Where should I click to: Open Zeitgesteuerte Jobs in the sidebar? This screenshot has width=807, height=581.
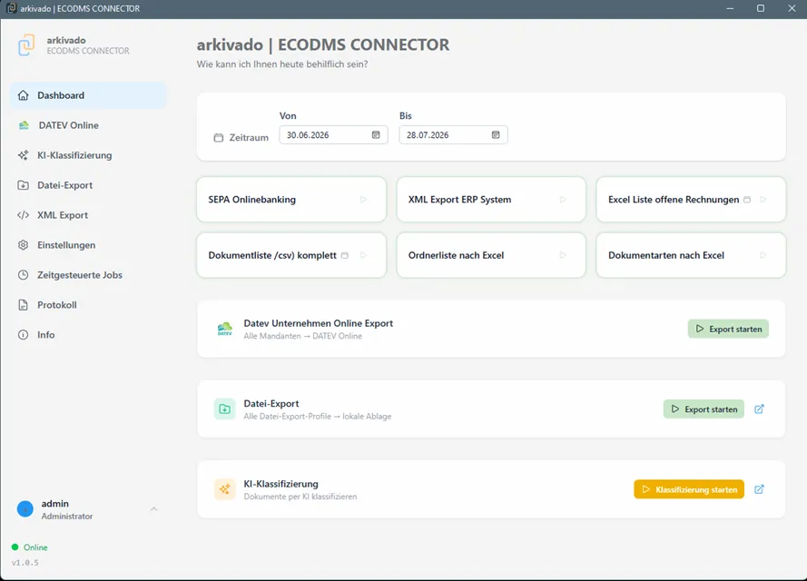pyautogui.click(x=88, y=275)
